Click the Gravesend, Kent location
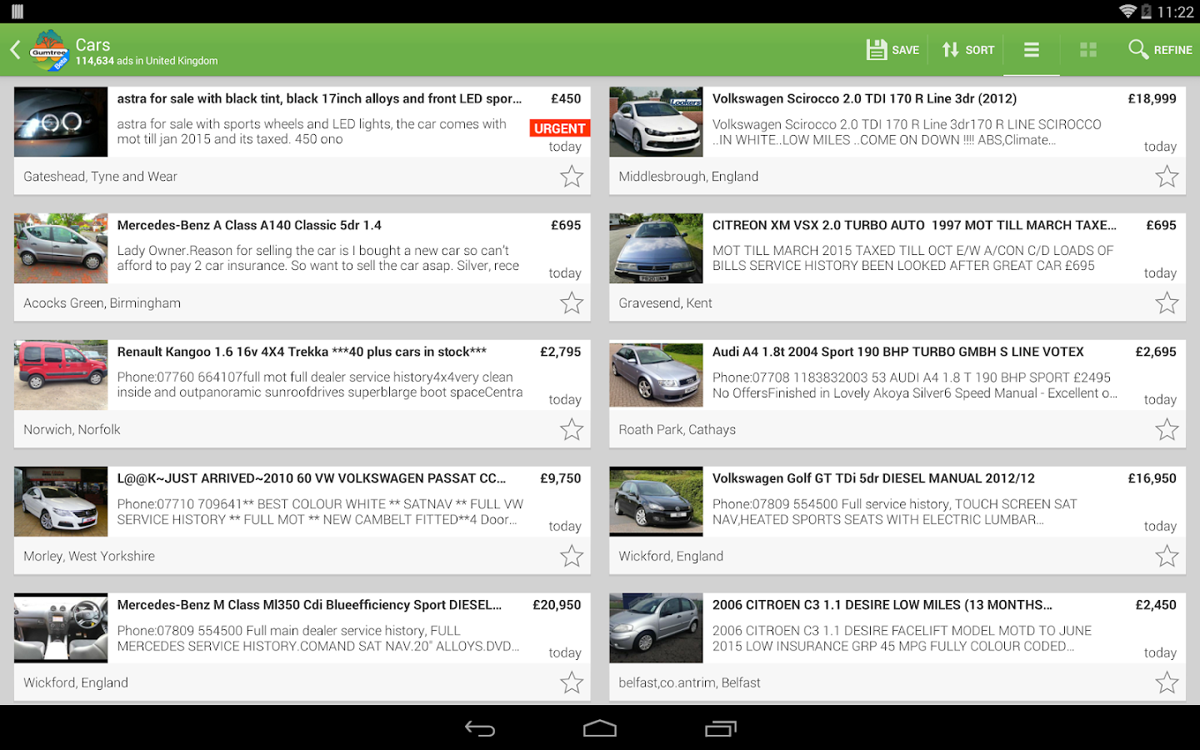The width and height of the screenshot is (1200, 750). 665,303
